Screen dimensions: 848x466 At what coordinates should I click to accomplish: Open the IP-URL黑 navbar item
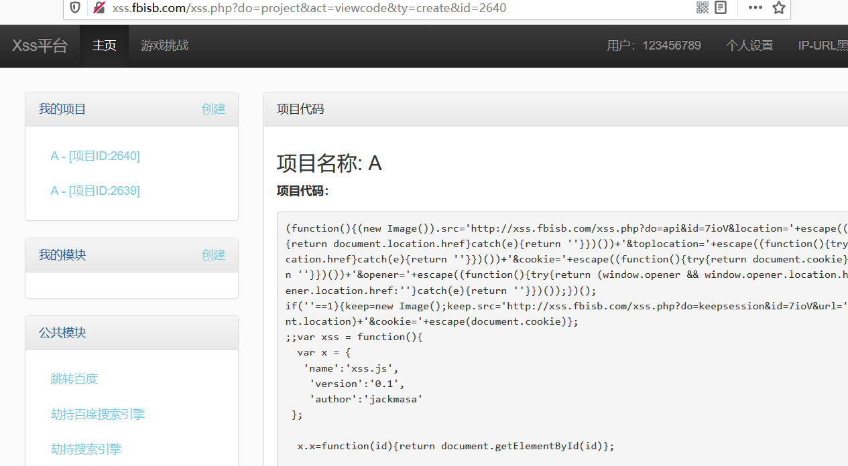point(823,46)
